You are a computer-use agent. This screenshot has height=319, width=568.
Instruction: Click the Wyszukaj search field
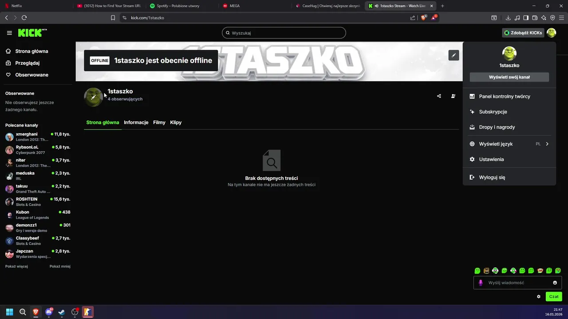click(x=284, y=33)
